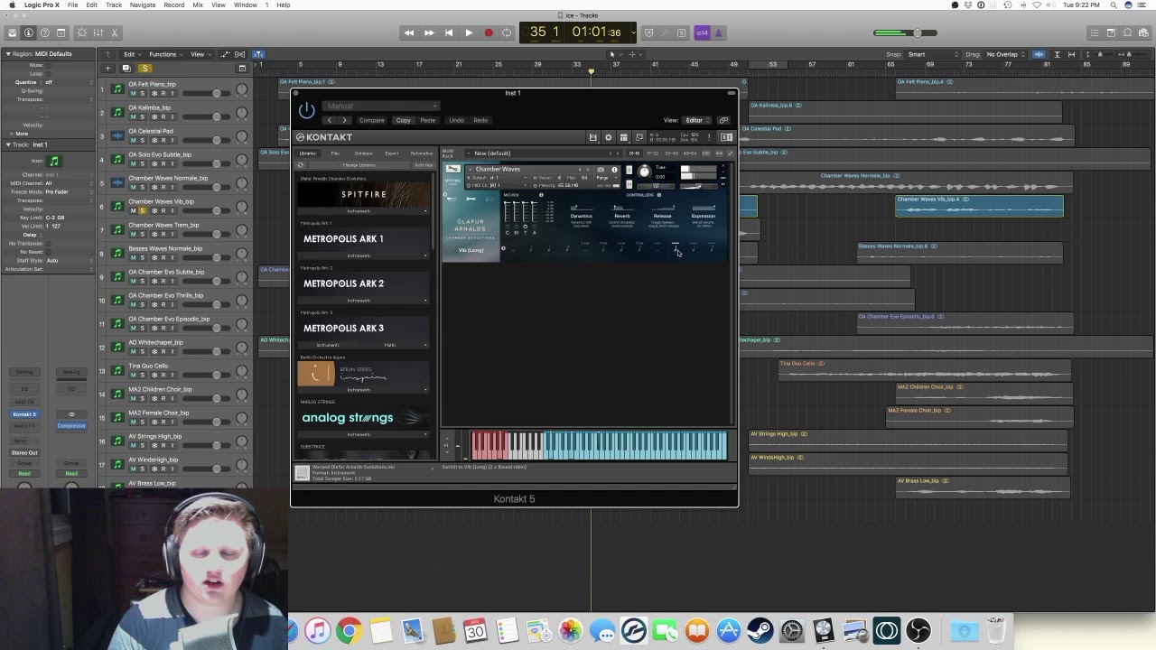The image size is (1156, 650).
Task: Click Manage Libraries button in Kontakt
Action: (x=359, y=165)
